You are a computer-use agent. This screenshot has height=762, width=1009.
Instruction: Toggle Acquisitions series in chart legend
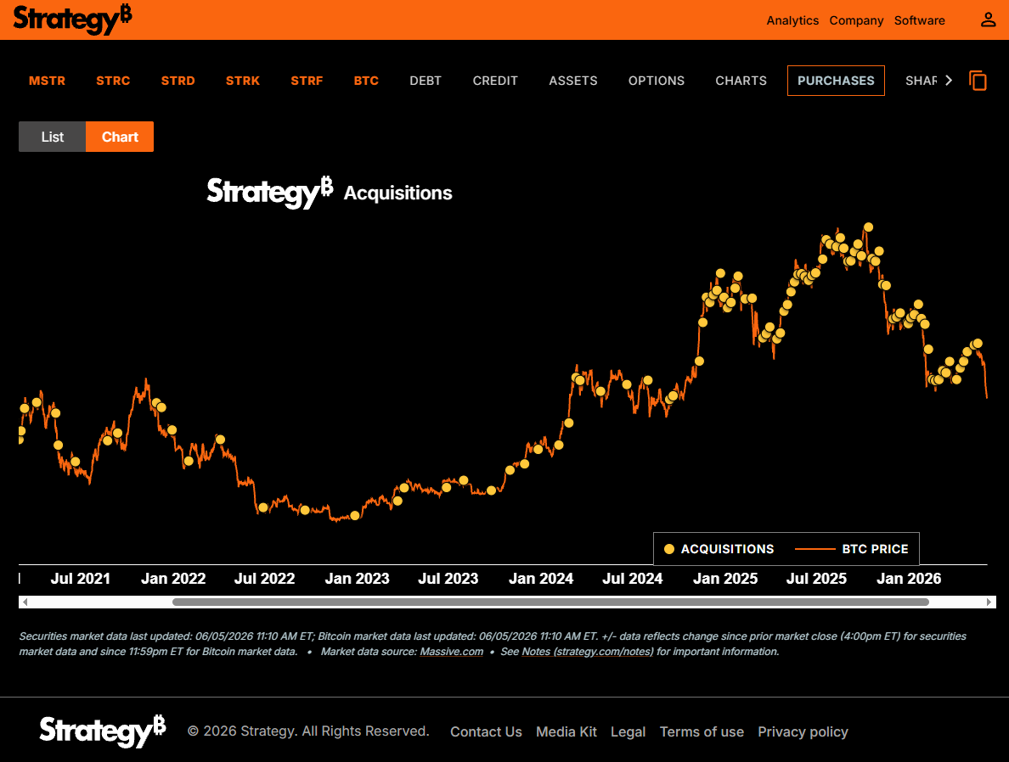point(719,549)
